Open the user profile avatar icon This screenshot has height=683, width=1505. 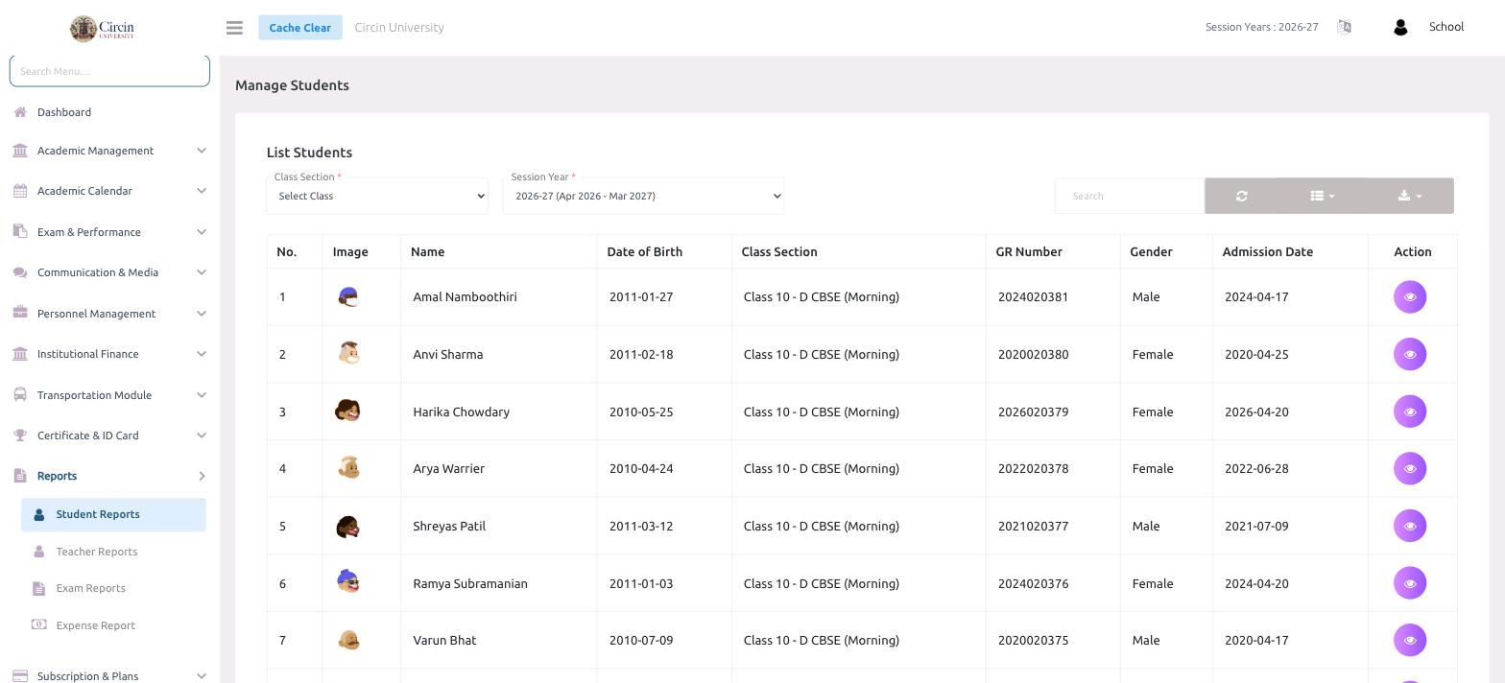1400,27
